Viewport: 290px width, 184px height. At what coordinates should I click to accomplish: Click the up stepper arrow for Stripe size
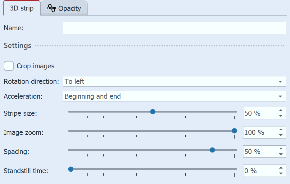pyautogui.click(x=281, y=111)
